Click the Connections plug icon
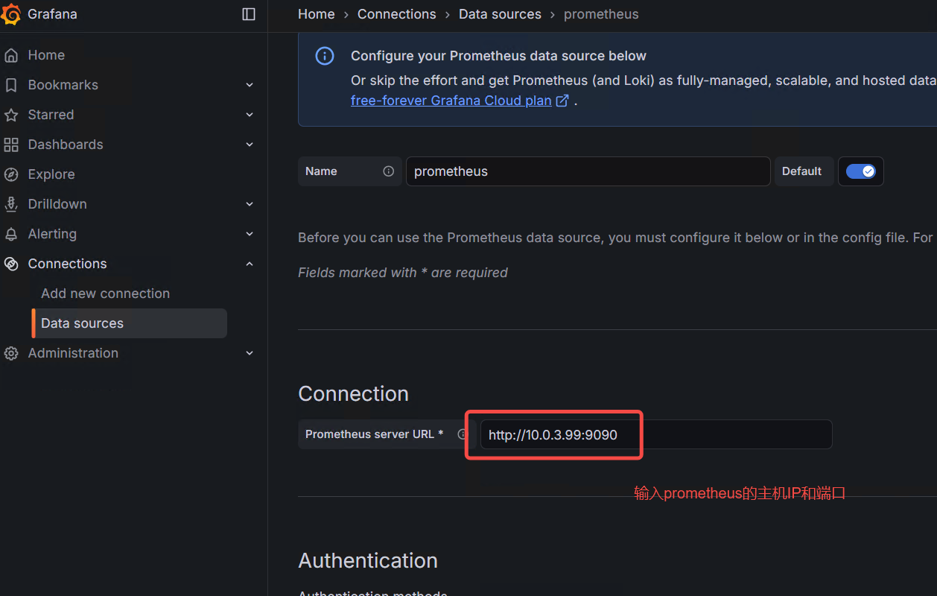The width and height of the screenshot is (937, 596). tap(11, 264)
